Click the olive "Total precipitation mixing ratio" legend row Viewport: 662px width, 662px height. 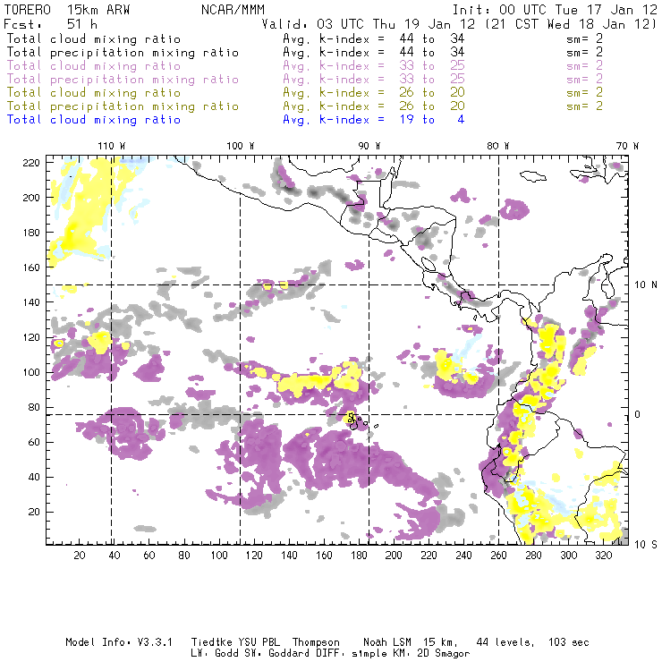point(123,106)
